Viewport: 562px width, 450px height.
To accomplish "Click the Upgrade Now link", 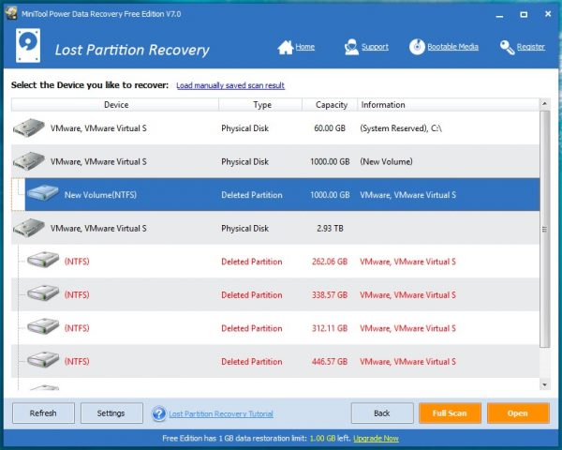I will click(x=376, y=438).
